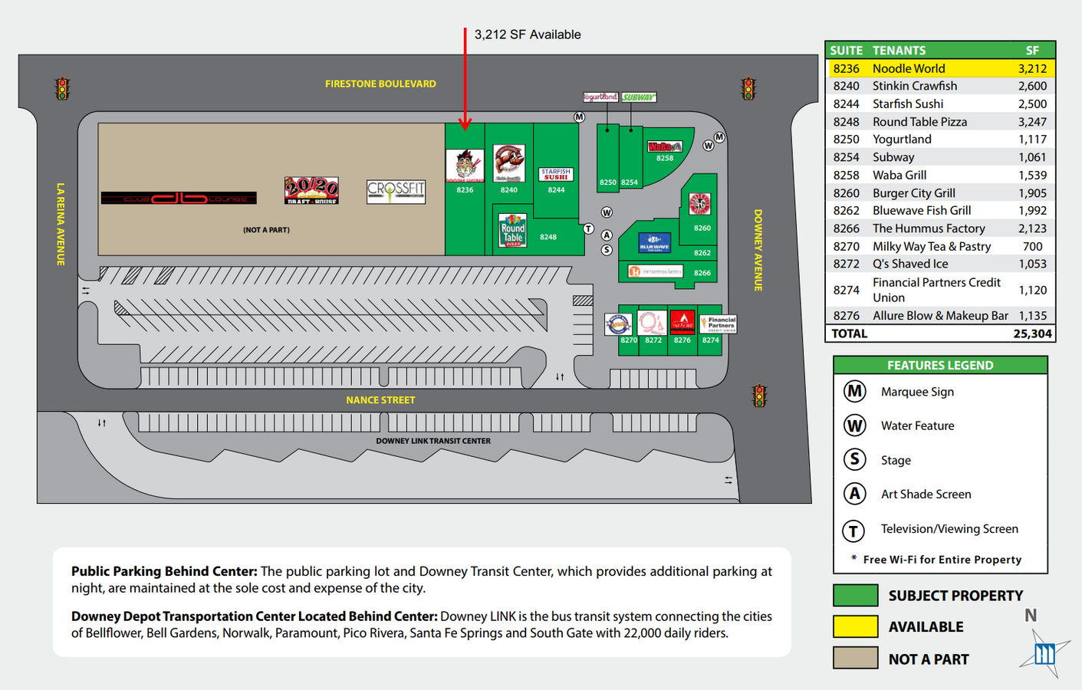The height and width of the screenshot is (690, 1082).
Task: Click the Club DB Lounge logo
Action: pos(179,199)
